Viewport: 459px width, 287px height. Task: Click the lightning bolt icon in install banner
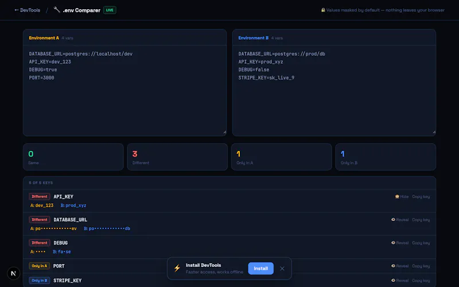(177, 268)
